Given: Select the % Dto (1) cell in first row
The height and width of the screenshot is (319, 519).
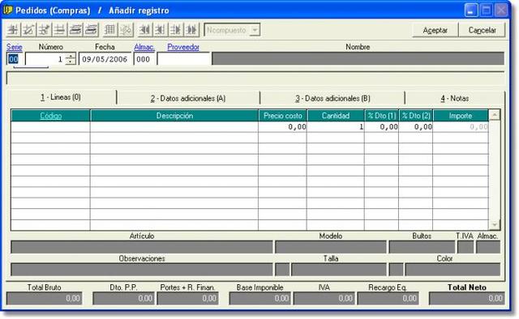Looking at the screenshot, I should [382, 127].
